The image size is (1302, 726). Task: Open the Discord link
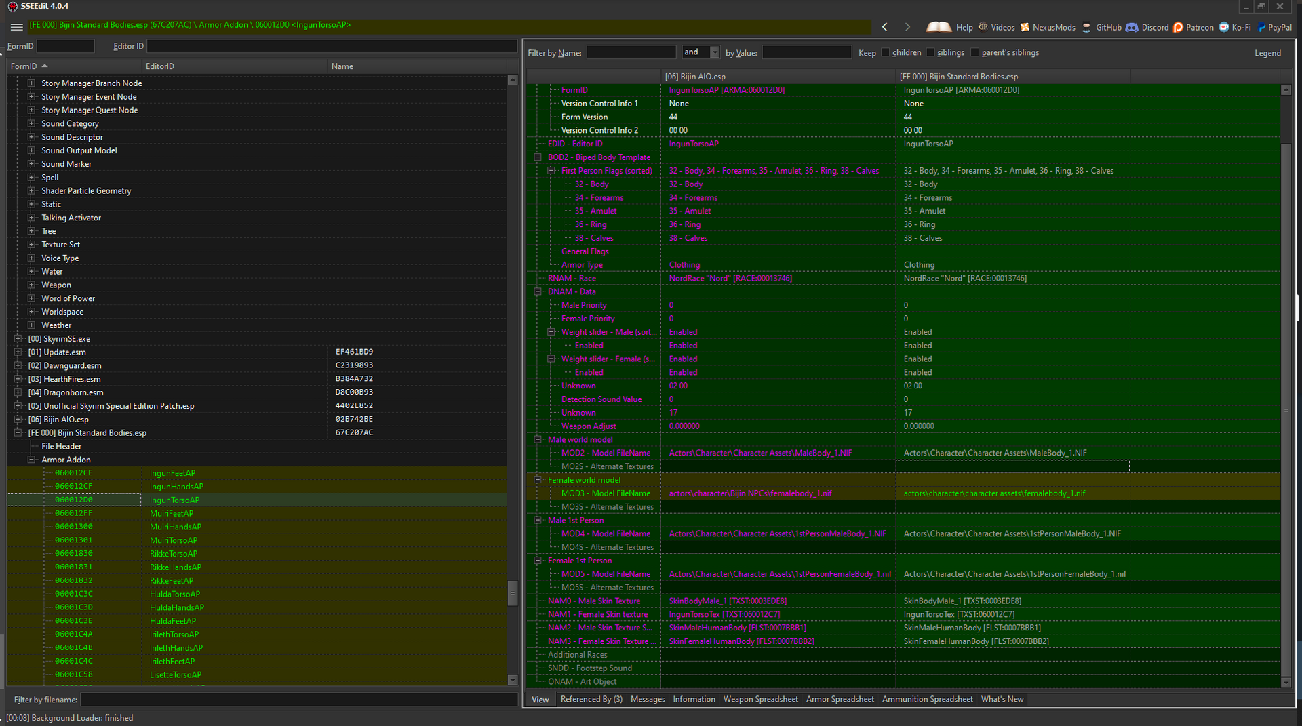1147,27
